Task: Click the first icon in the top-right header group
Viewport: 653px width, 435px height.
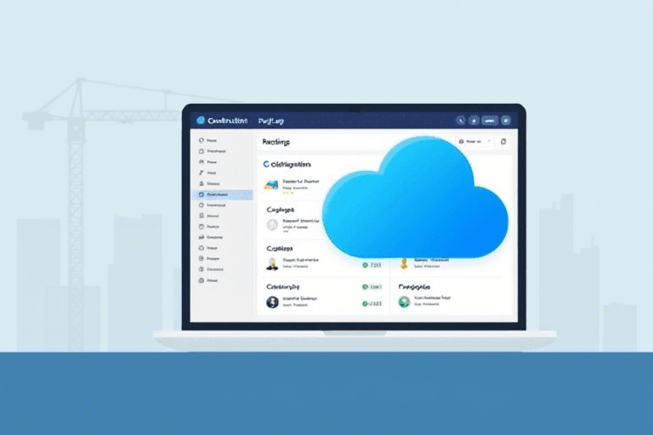Action: (461, 121)
